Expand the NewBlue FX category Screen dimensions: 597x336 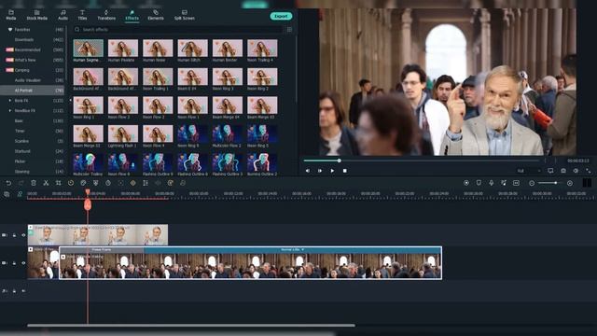10,110
